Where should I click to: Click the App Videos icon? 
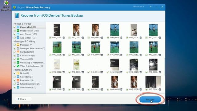(x=18, y=38)
